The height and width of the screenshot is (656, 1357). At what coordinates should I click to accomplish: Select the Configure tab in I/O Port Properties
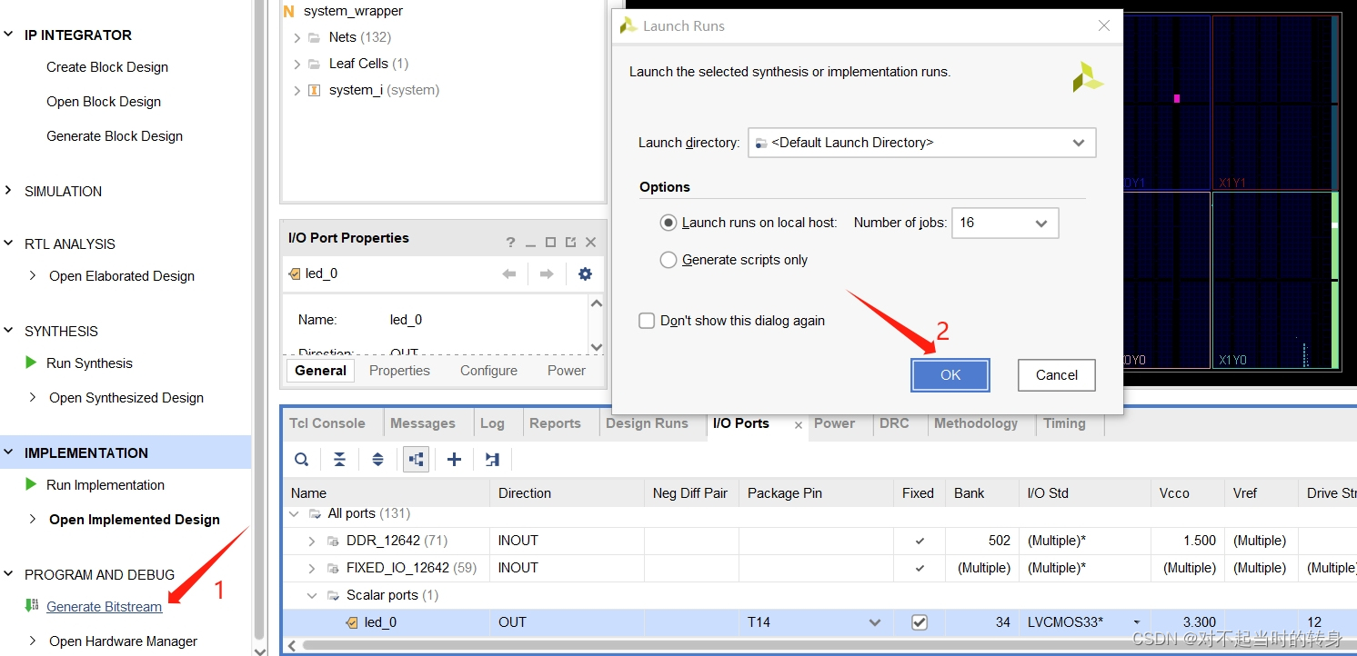coord(488,371)
